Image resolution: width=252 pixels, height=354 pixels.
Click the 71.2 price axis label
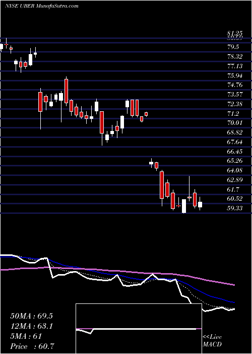(x=233, y=114)
